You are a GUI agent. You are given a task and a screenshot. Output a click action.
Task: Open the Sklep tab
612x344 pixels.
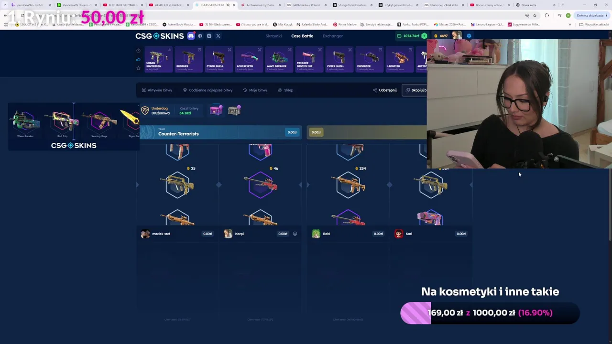(x=285, y=90)
